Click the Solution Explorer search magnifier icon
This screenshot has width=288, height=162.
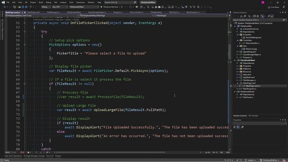[283, 20]
